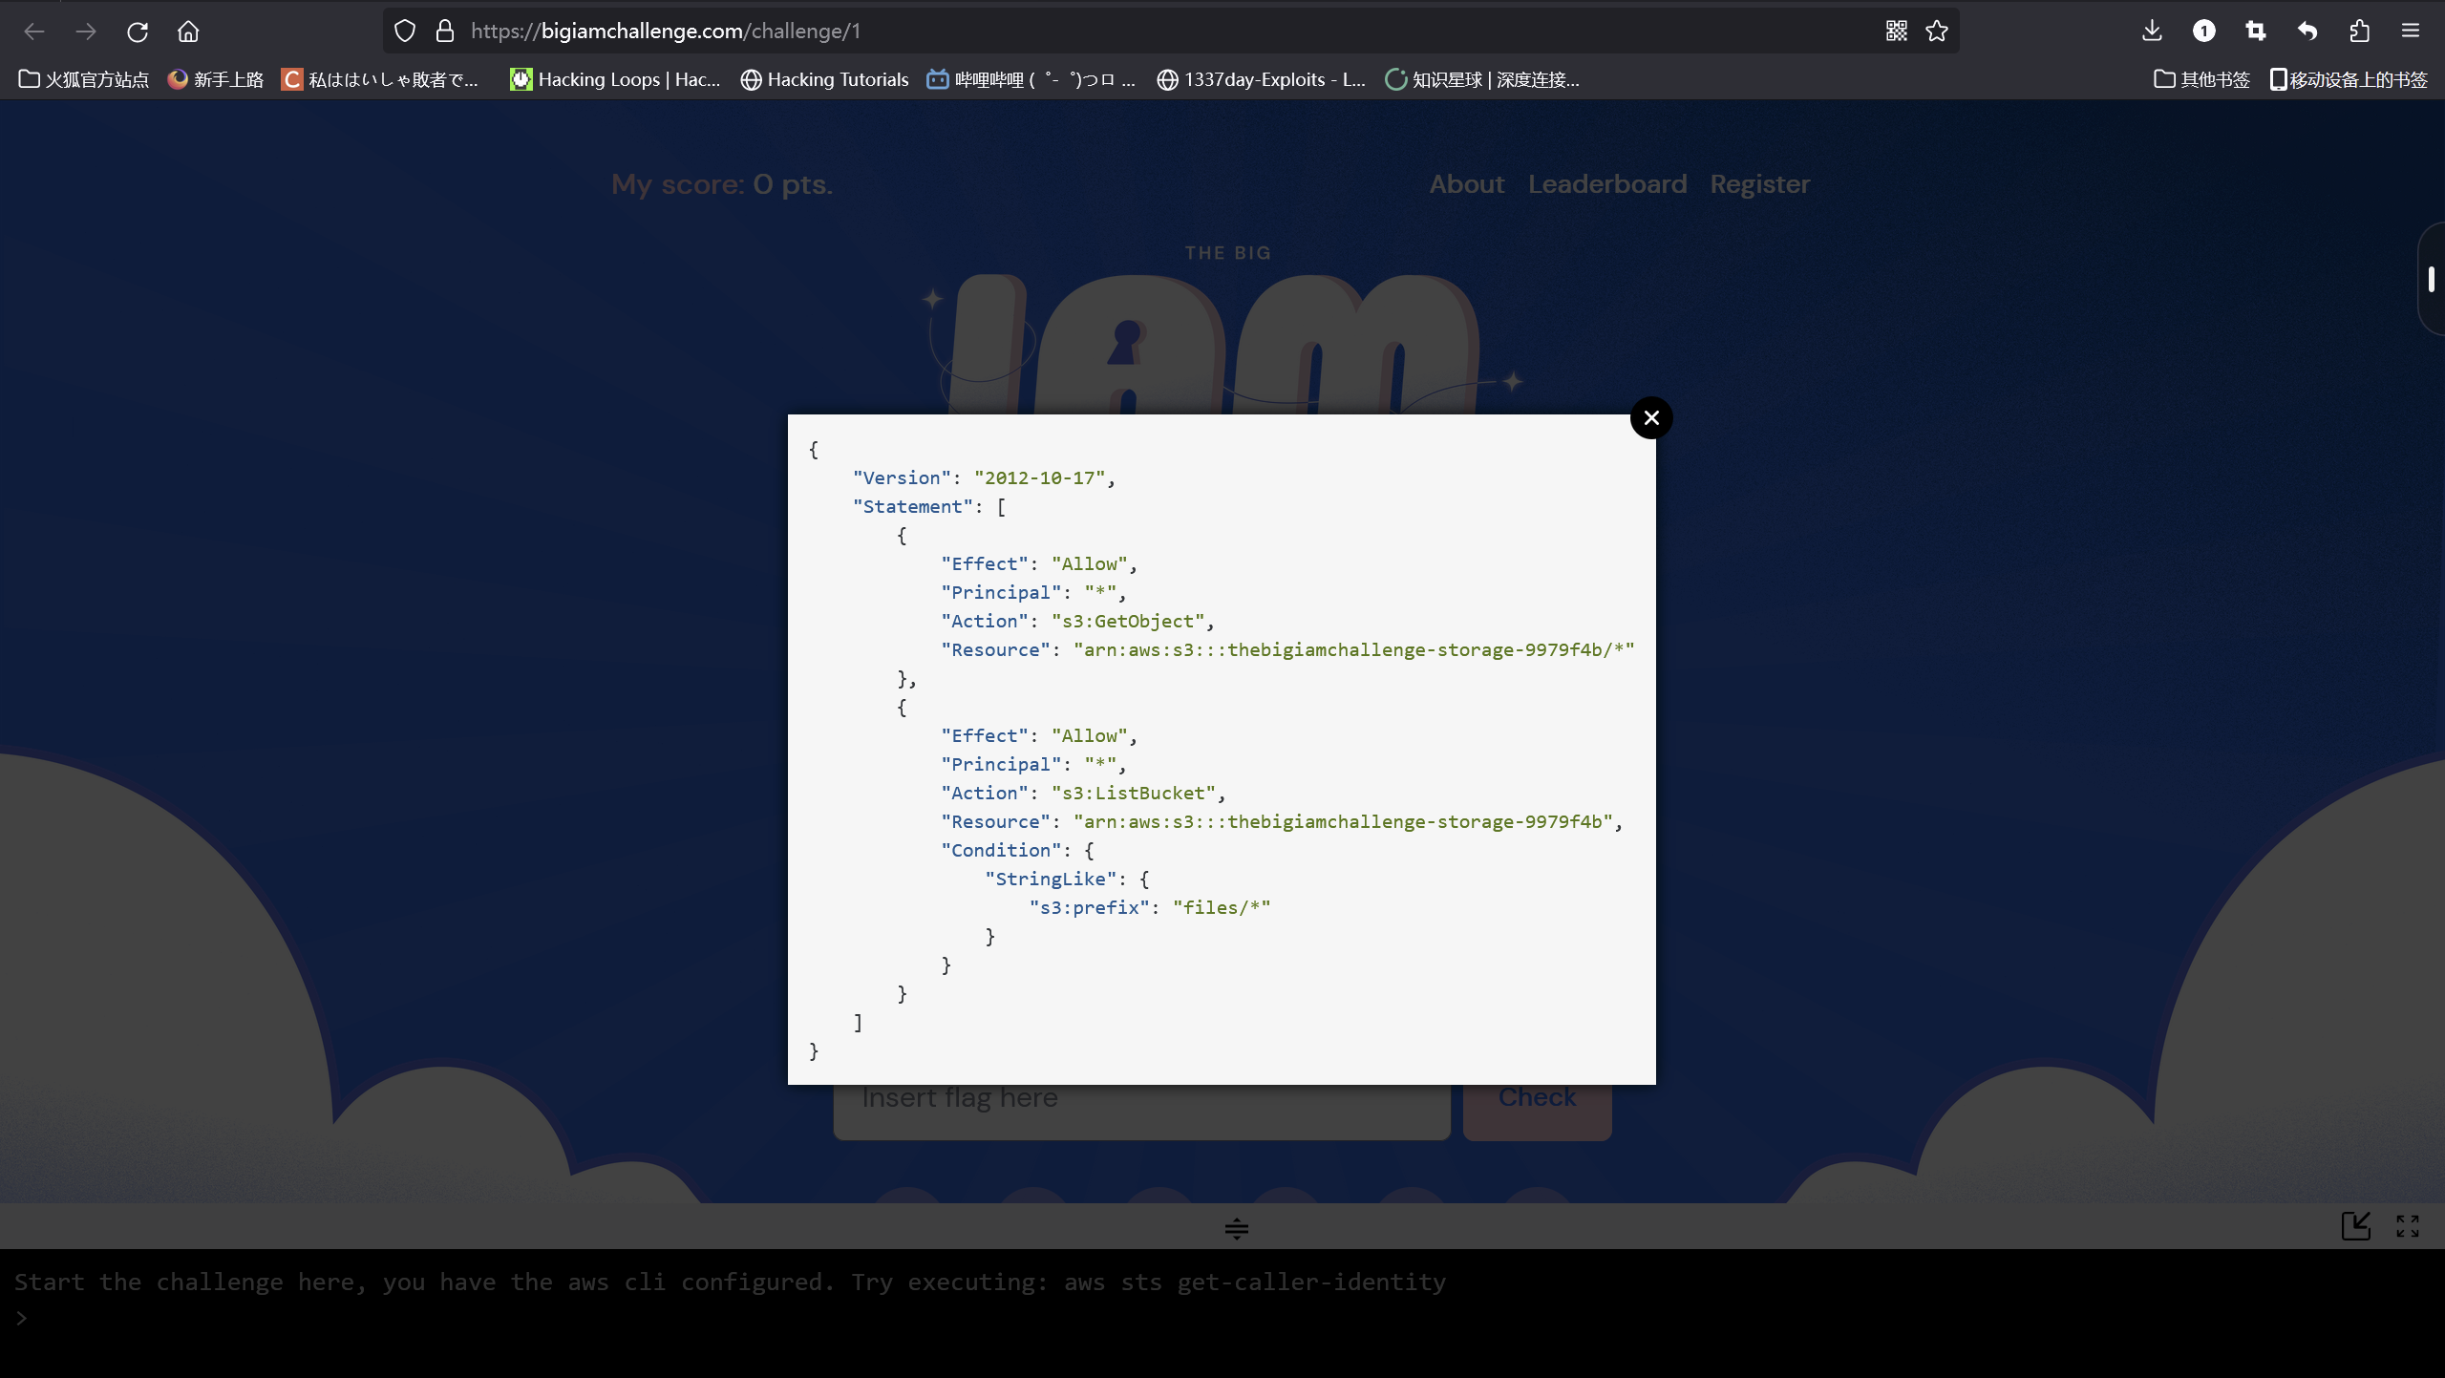Click the "files/*" prefix value
This screenshot has height=1378, width=2445.
[1222, 907]
